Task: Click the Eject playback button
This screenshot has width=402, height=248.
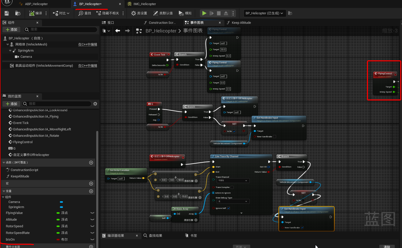Action: tap(226, 13)
